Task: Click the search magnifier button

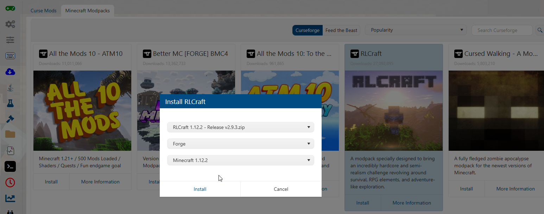Action: [x=539, y=30]
